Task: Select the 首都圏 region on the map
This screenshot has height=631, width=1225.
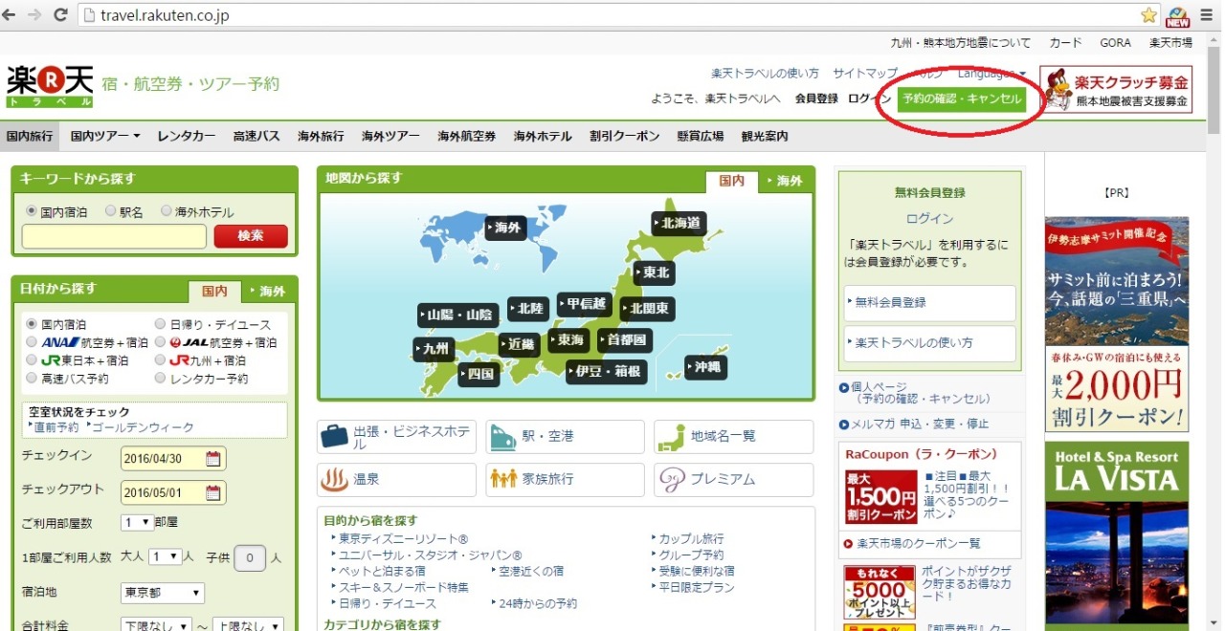Action: (x=623, y=339)
